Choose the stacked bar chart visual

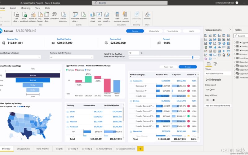pyautogui.click(x=206, y=36)
